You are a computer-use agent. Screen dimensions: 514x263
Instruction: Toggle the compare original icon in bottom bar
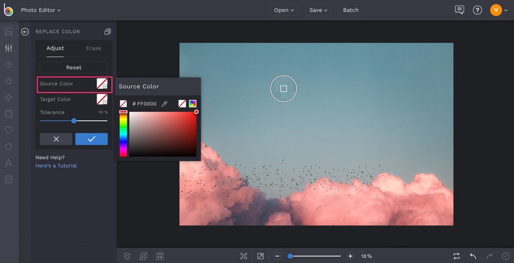click(456, 256)
